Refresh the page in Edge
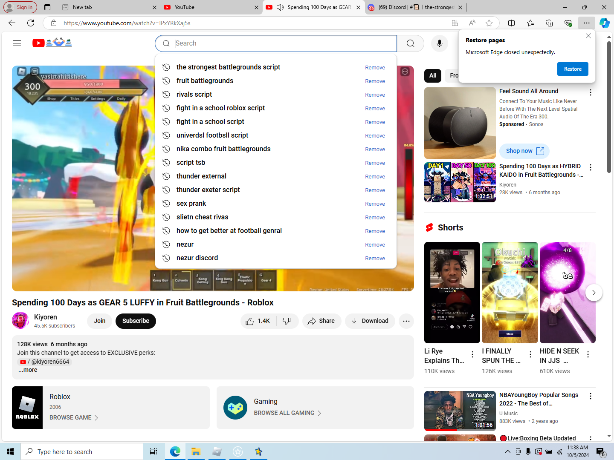614x460 pixels. 31,23
